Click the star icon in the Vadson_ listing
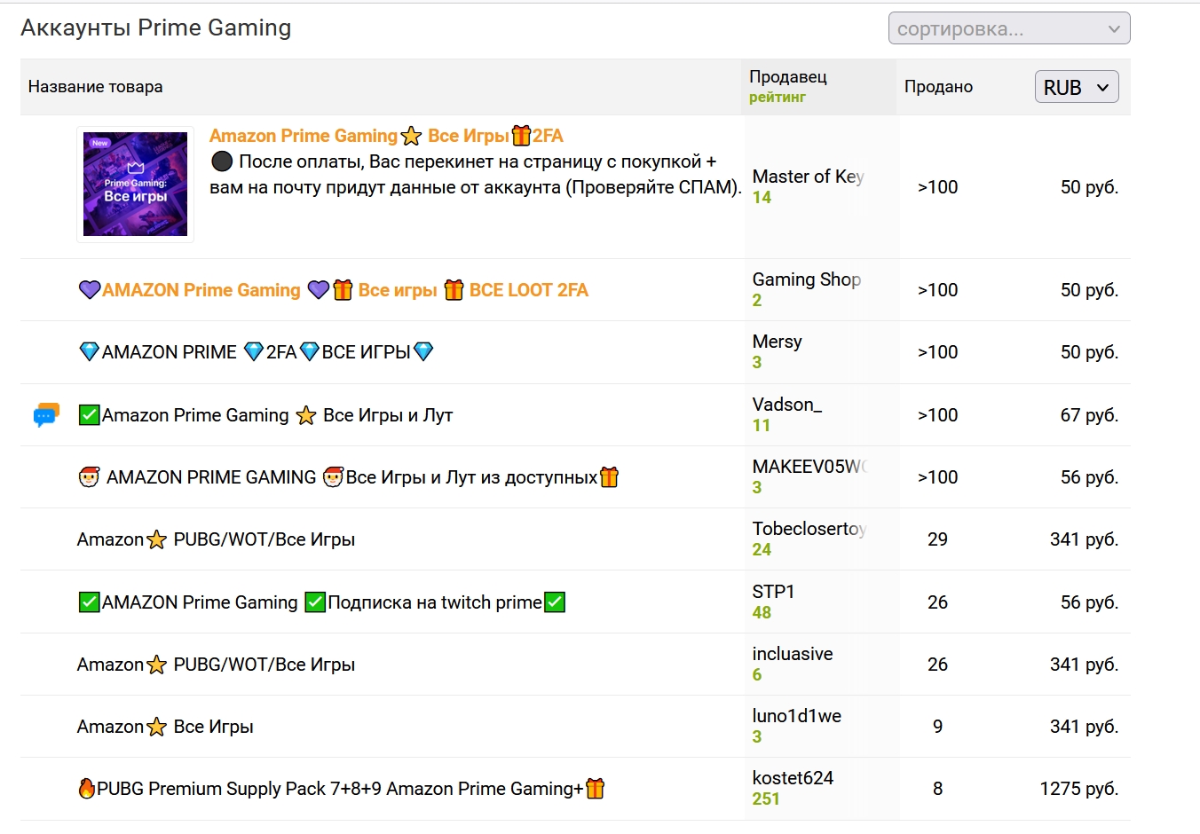 (306, 415)
